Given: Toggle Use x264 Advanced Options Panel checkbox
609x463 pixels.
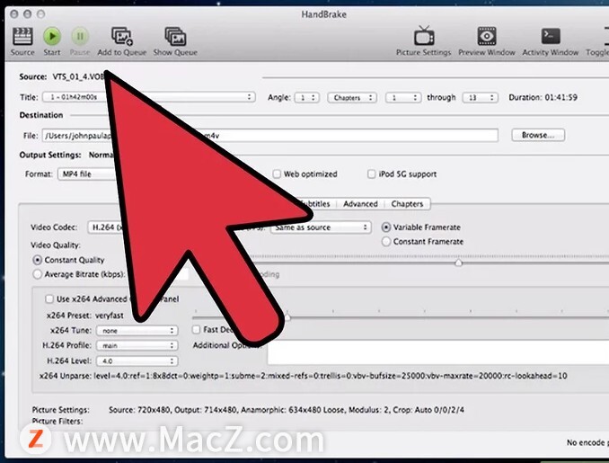Looking at the screenshot, I should (49, 299).
